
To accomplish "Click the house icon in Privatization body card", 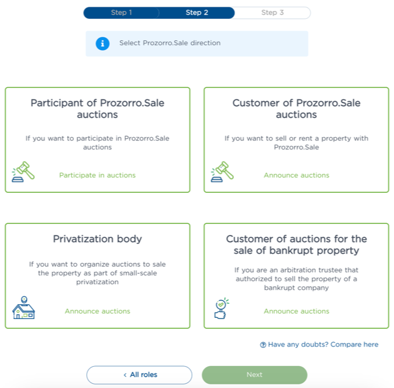I will [x=23, y=308].
